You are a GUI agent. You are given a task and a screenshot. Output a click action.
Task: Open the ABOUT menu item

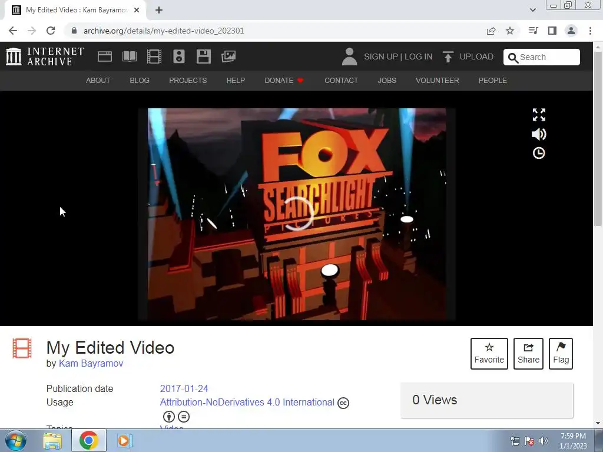(98, 80)
